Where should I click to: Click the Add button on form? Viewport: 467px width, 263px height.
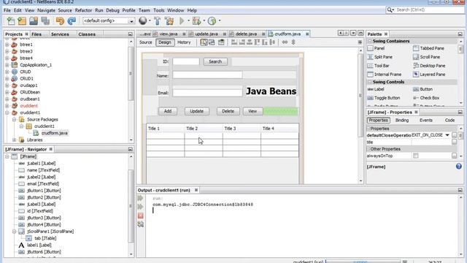click(x=168, y=111)
